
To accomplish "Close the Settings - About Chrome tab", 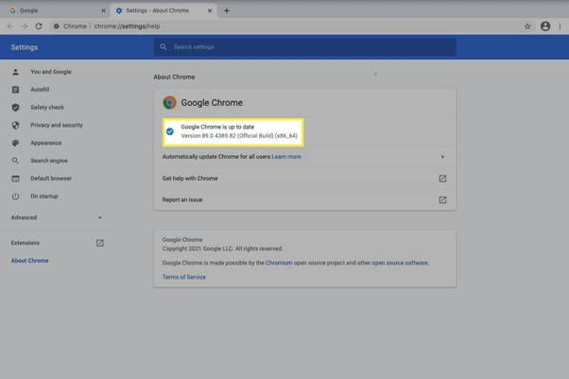I will click(x=210, y=11).
